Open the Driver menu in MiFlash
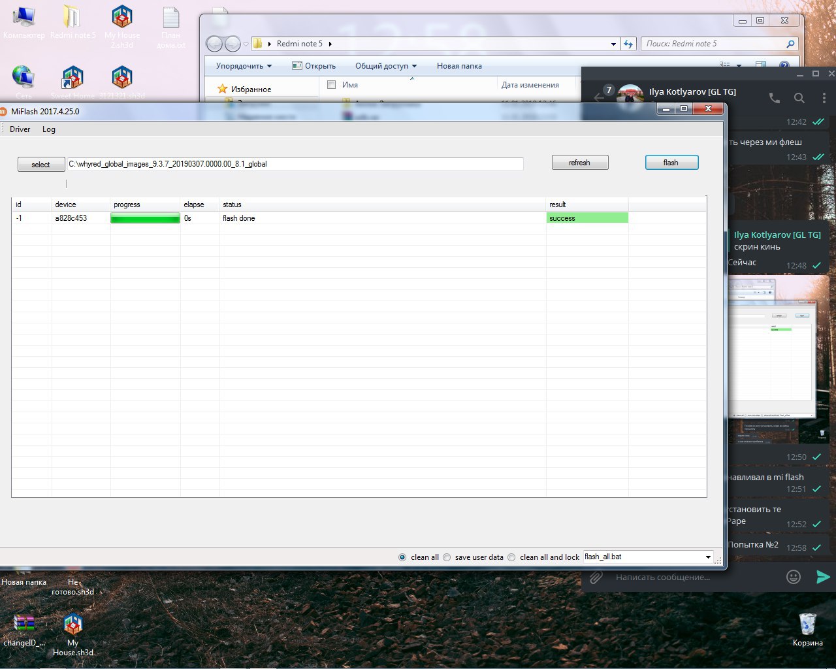The width and height of the screenshot is (836, 669). point(20,129)
